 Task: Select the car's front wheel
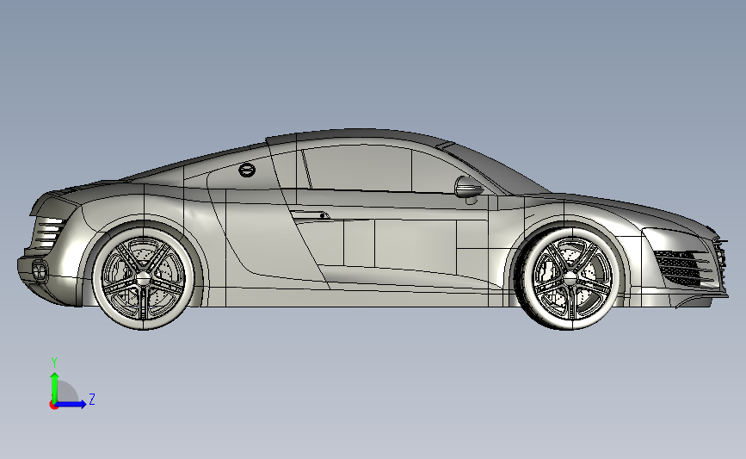pos(568,277)
